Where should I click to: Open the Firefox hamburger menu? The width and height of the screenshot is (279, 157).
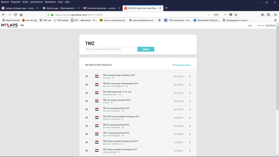[275, 15]
